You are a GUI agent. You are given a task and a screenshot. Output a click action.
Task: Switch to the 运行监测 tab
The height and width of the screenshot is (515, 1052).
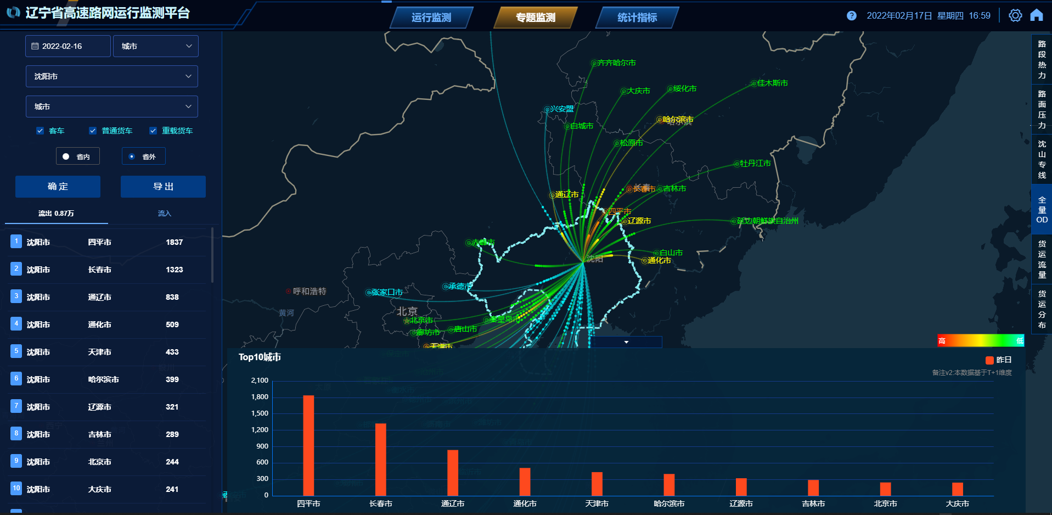pos(431,18)
